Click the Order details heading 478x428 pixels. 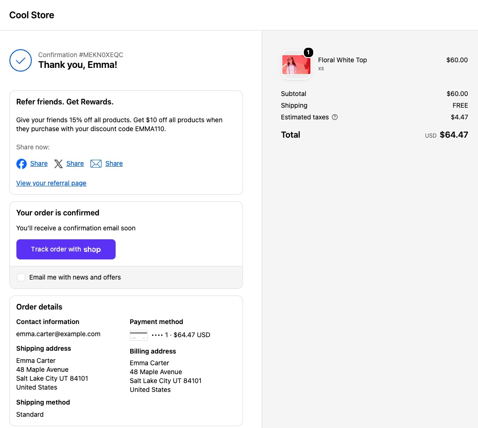[x=39, y=307]
